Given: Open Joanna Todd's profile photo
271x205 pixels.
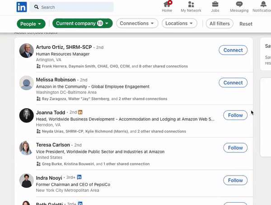Looking at the screenshot, I should pos(26,115).
